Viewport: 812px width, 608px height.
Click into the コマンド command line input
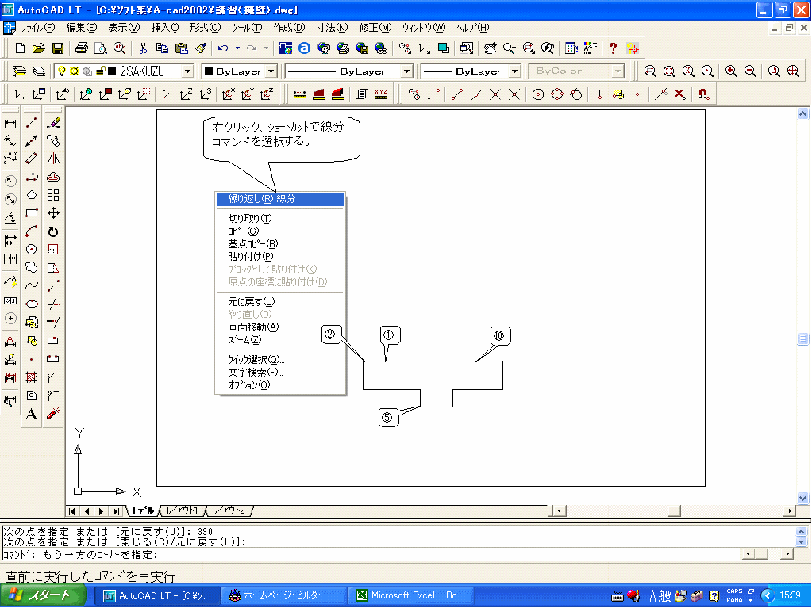coord(371,554)
